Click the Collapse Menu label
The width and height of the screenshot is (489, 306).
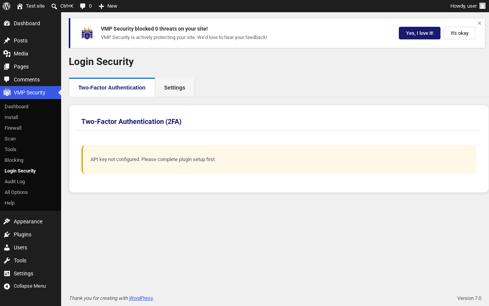(x=30, y=286)
